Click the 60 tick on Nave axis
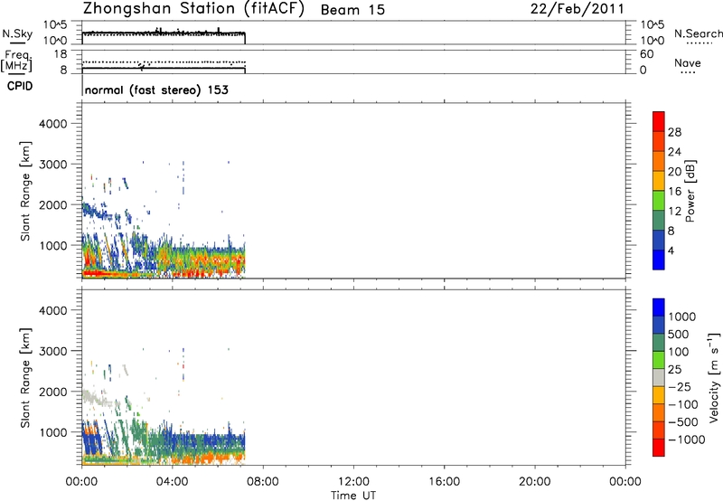 [646, 54]
